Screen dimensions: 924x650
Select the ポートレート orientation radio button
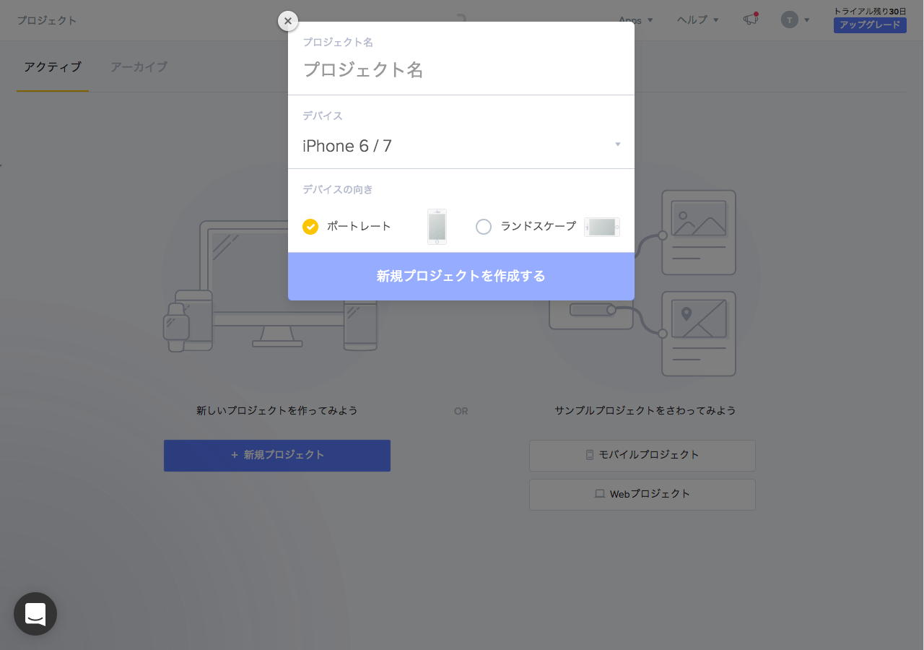[x=310, y=226]
